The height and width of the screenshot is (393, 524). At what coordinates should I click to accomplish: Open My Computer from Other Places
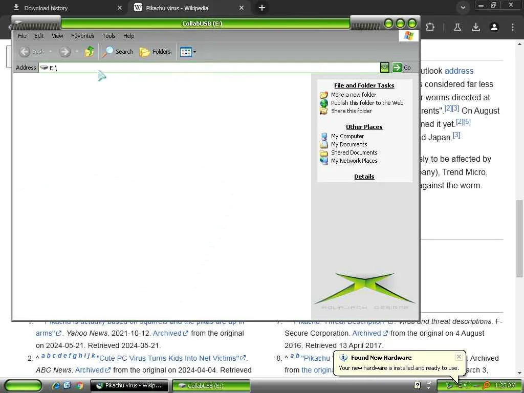(347, 136)
